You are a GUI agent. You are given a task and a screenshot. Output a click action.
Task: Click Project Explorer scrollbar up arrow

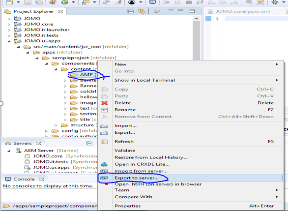pos(196,19)
